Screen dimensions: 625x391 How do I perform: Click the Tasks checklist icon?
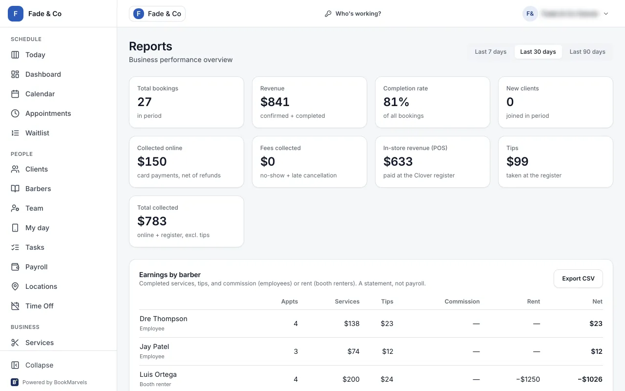(x=15, y=247)
